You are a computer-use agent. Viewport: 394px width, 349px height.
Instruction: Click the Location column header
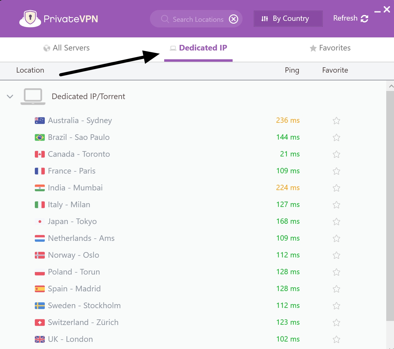(x=30, y=70)
